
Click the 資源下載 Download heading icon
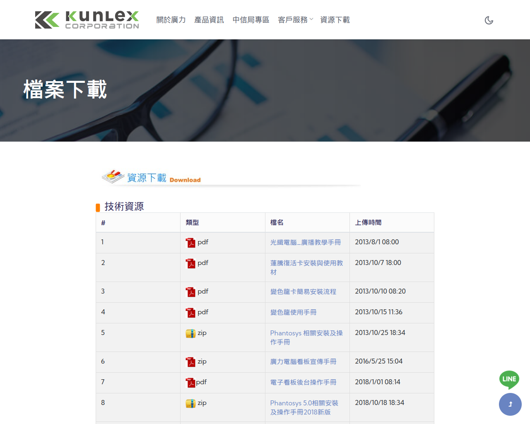pos(113,176)
